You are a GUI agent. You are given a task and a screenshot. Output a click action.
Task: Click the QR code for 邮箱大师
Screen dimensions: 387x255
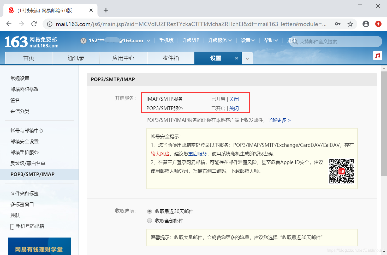pos(341,171)
